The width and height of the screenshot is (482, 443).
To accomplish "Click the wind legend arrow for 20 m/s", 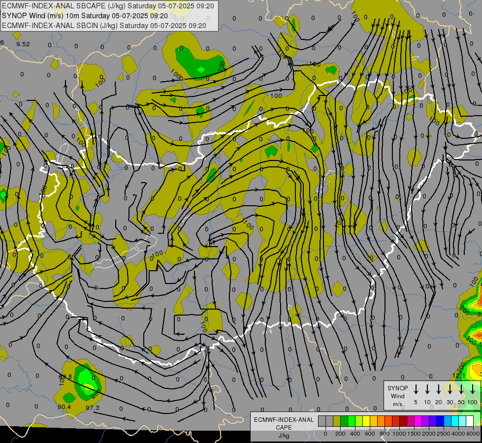I will 438,389.
